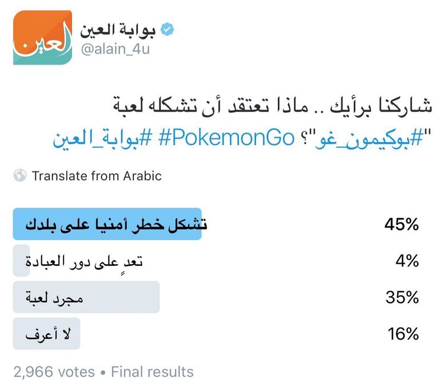439x386 pixels.
Task: Click the Al Ain orange logo avatar
Action: pos(42,37)
